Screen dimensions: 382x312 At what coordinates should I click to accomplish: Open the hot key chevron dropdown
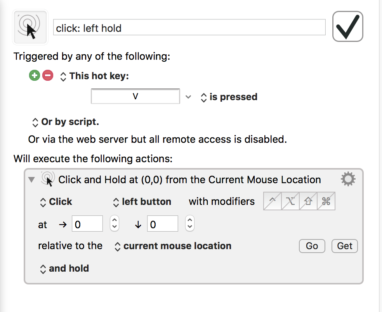point(188,97)
